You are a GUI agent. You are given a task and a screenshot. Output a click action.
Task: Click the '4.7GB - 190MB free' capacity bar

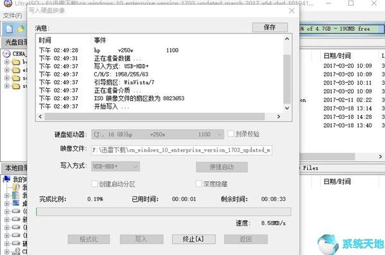point(341,28)
